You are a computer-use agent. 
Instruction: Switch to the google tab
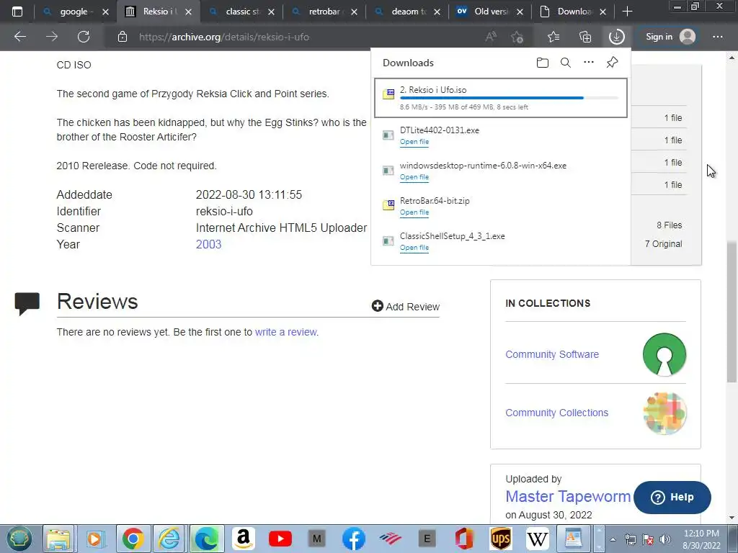click(74, 12)
